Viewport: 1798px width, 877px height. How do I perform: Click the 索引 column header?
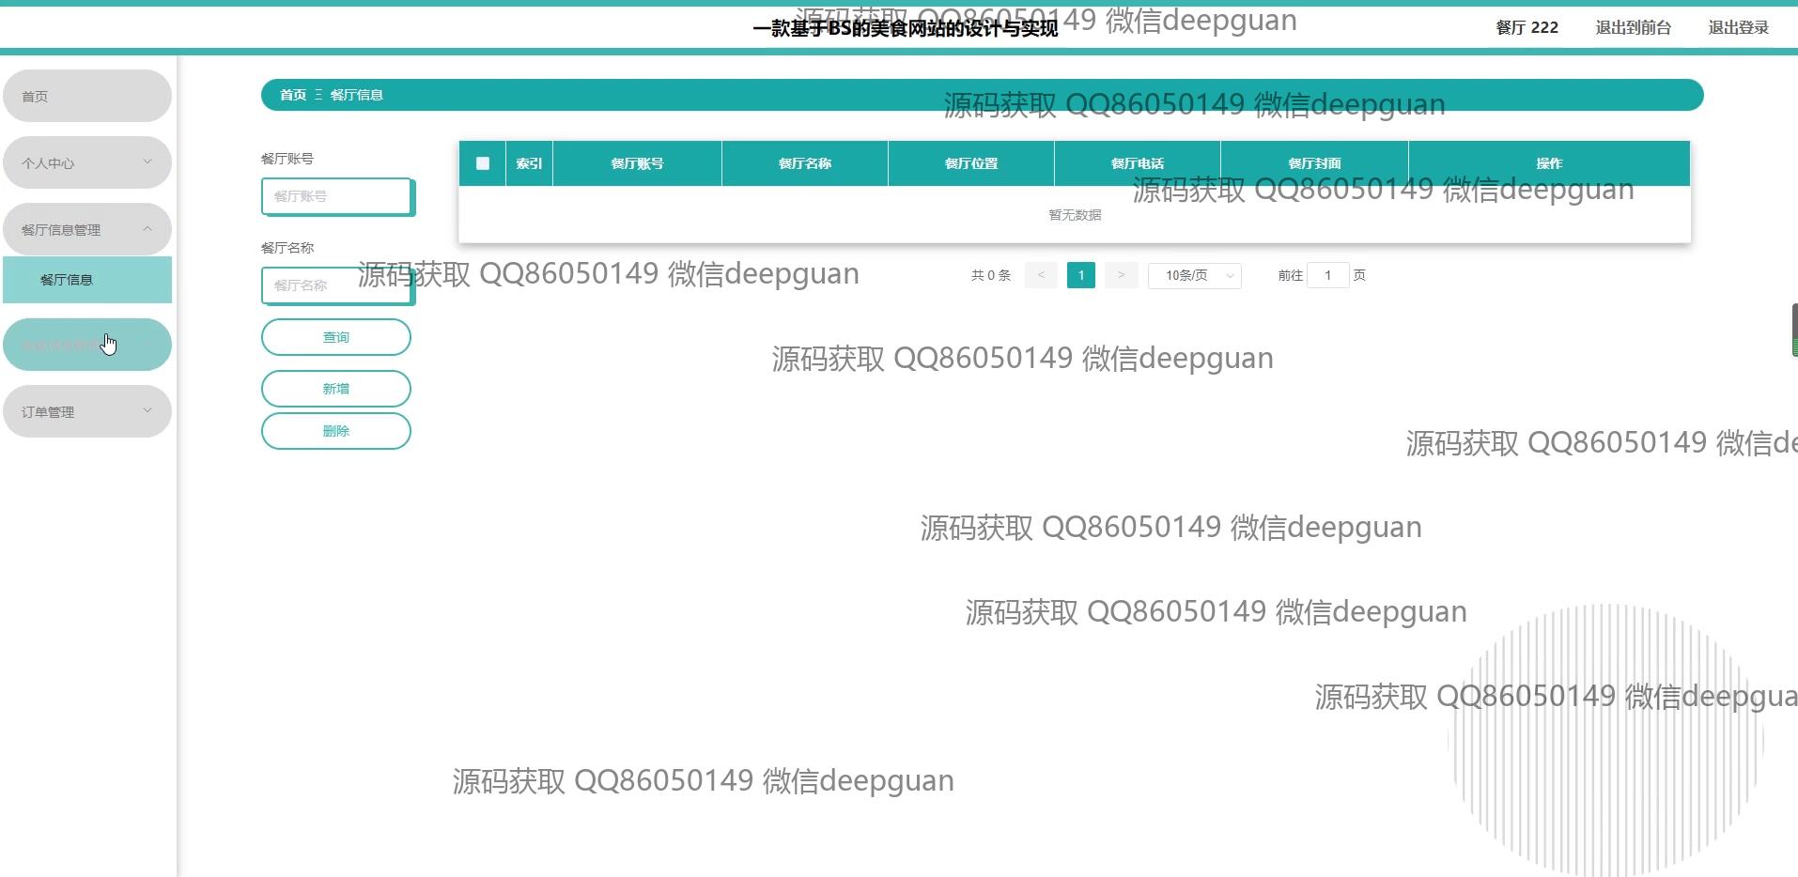point(529,163)
